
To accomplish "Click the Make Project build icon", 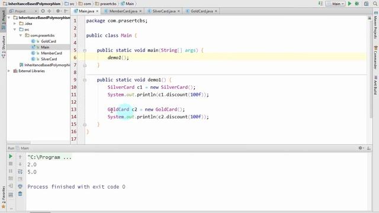I will (320, 4).
